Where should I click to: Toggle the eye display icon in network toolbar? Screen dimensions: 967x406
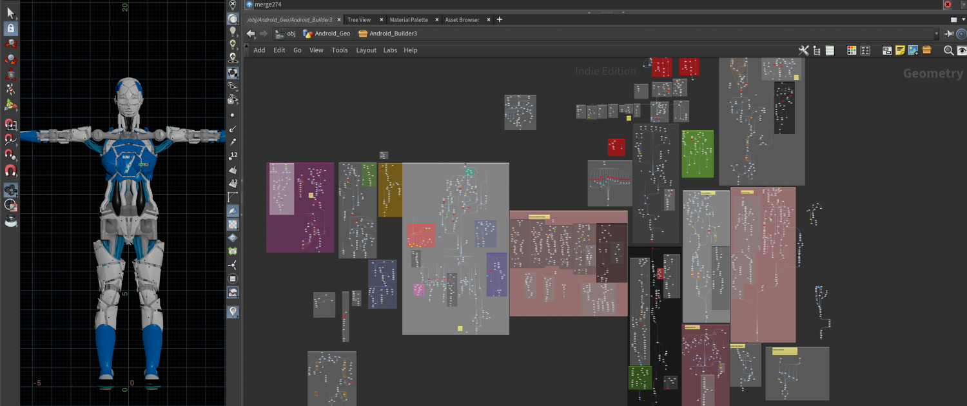coord(961,50)
